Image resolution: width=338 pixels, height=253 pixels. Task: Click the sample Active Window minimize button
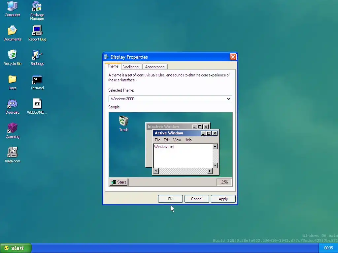click(203, 133)
